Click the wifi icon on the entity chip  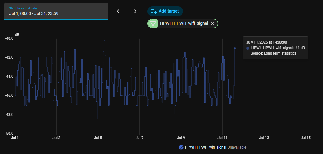coord(153,23)
